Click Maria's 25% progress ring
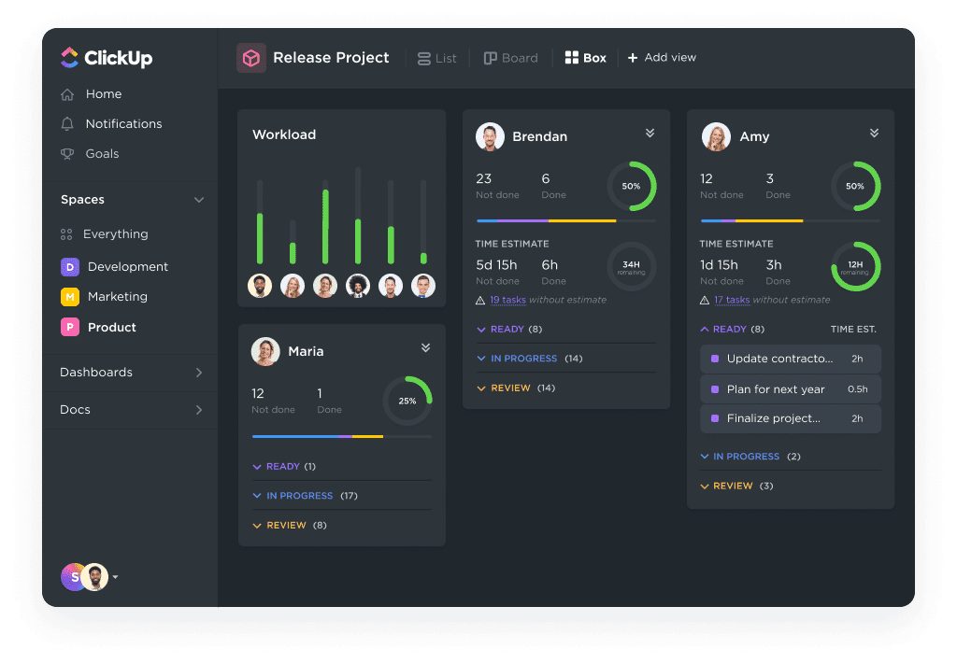This screenshot has width=957, height=663. [x=407, y=401]
